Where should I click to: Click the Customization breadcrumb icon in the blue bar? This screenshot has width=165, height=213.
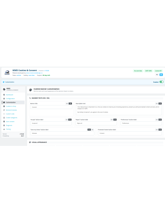[x=3, y=82]
